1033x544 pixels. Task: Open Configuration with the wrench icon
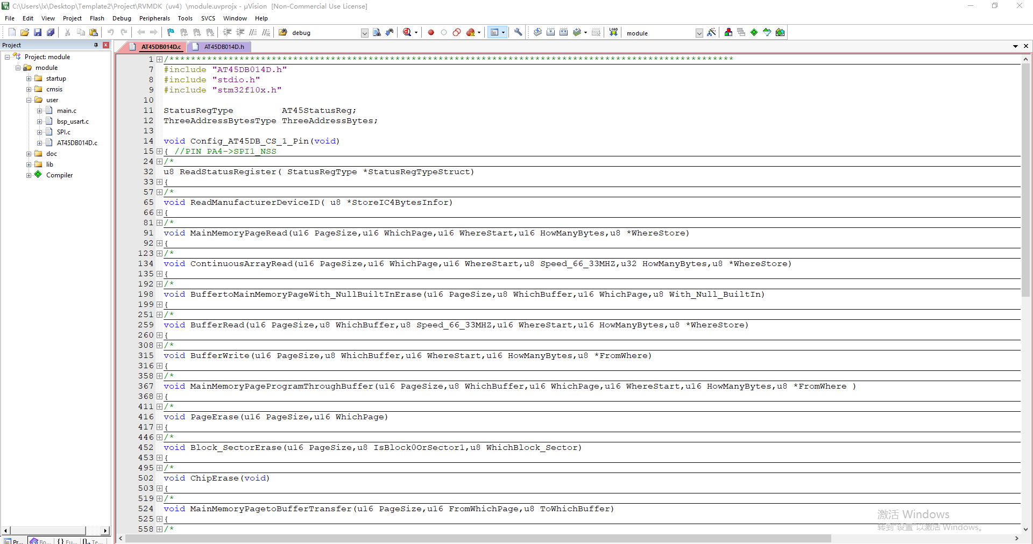518,32
